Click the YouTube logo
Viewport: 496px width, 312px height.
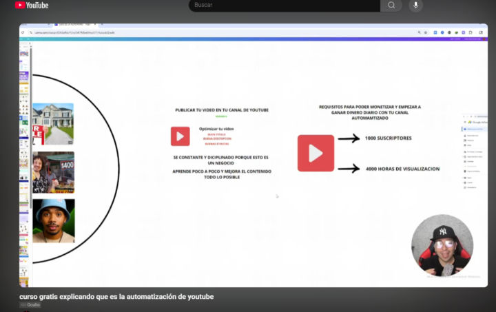click(x=32, y=5)
